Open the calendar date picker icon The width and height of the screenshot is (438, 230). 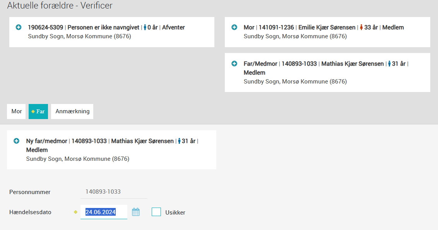pos(136,212)
